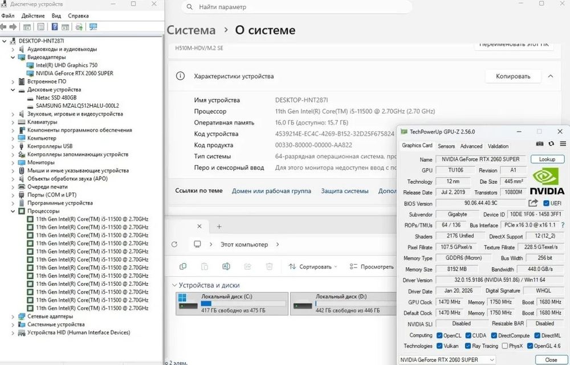Collapse the Дисковые устройства tree node
Viewport: 570px width, 365px height.
13,90
